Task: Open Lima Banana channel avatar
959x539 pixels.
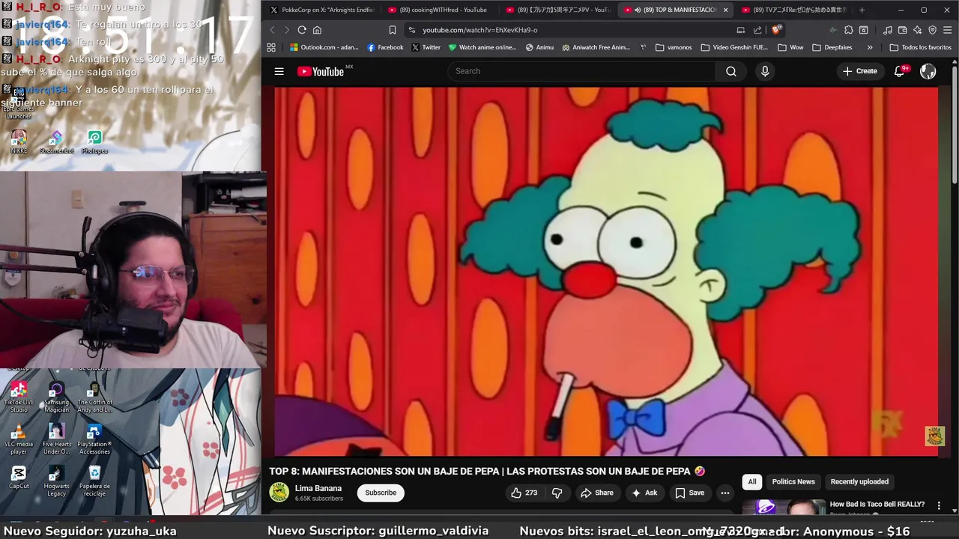Action: click(279, 492)
